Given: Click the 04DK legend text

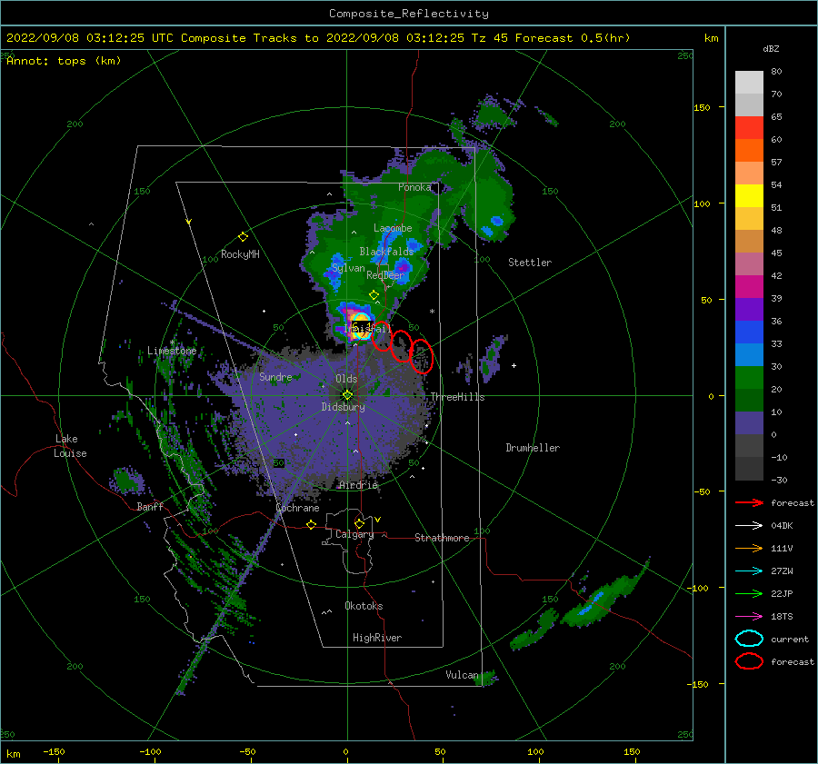Looking at the screenshot, I should pyautogui.click(x=782, y=526).
